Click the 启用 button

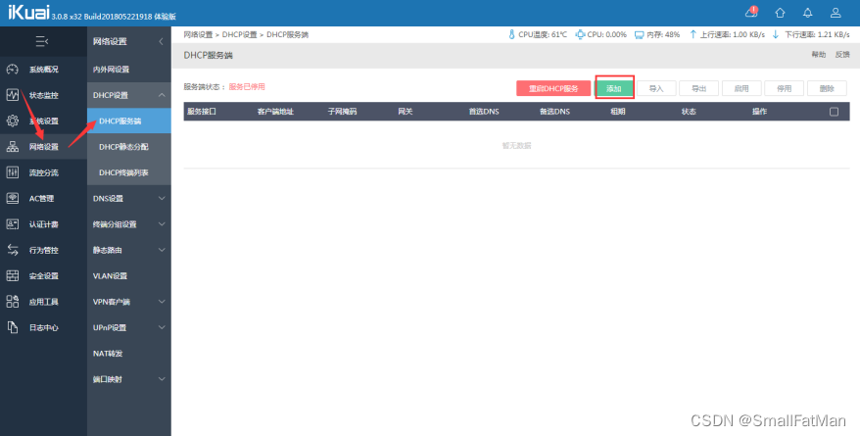click(741, 88)
